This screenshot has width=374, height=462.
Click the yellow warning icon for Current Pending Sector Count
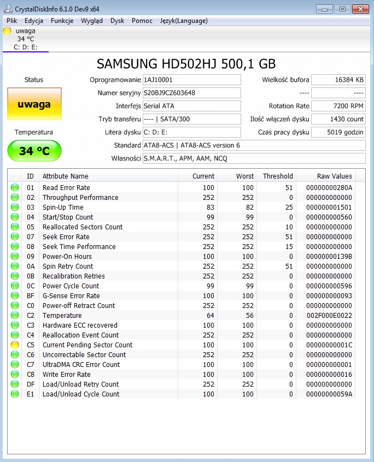(15, 345)
